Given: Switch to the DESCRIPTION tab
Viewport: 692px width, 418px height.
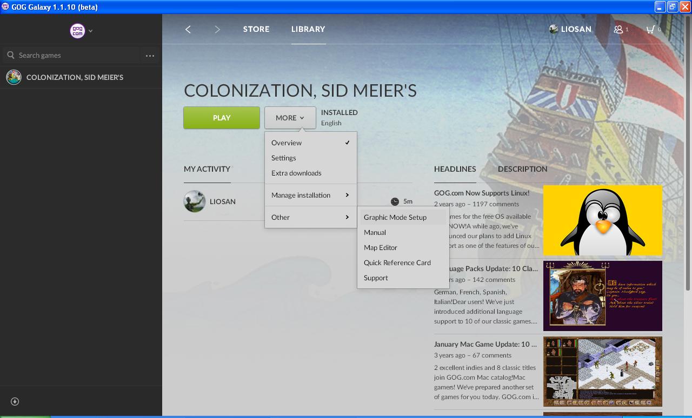Looking at the screenshot, I should pos(522,169).
